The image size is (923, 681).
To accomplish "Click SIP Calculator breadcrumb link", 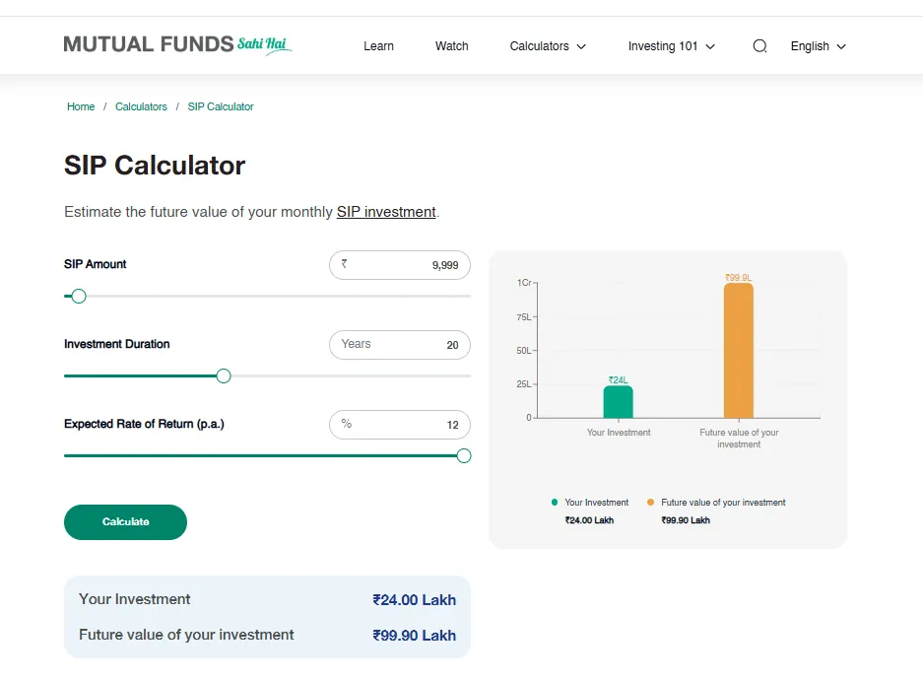I will point(220,106).
